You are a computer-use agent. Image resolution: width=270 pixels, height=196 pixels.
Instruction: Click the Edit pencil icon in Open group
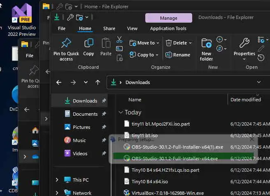click(261, 49)
